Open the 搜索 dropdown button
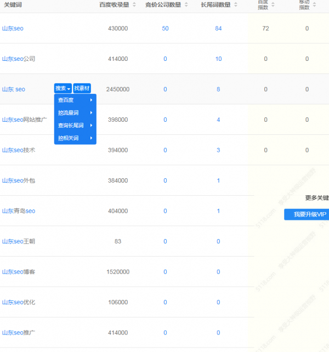 point(63,88)
